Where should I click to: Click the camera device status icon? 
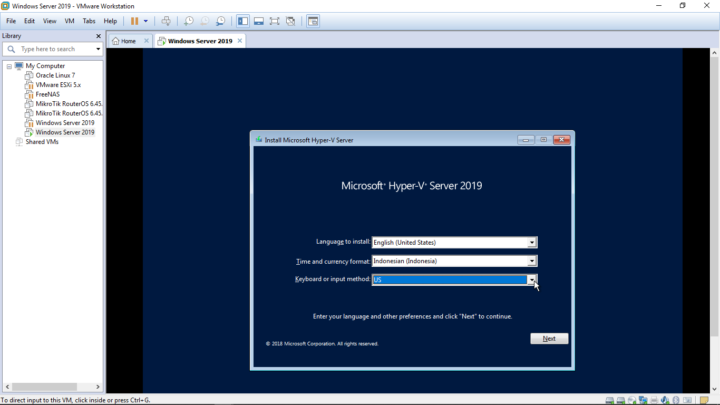pyautogui.click(x=687, y=400)
